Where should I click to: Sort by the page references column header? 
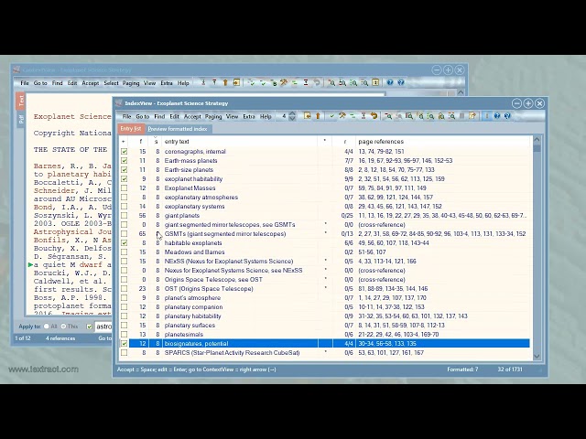click(381, 142)
